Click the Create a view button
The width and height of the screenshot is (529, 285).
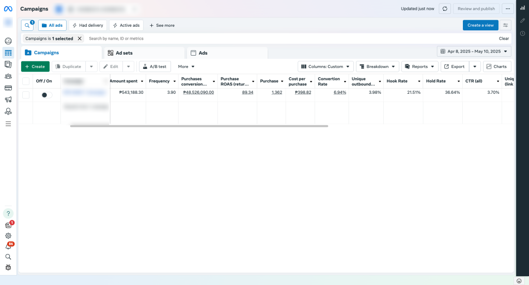pyautogui.click(x=480, y=25)
